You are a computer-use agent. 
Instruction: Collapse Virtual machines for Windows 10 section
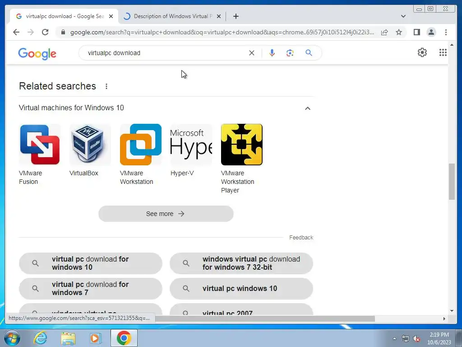(x=308, y=108)
